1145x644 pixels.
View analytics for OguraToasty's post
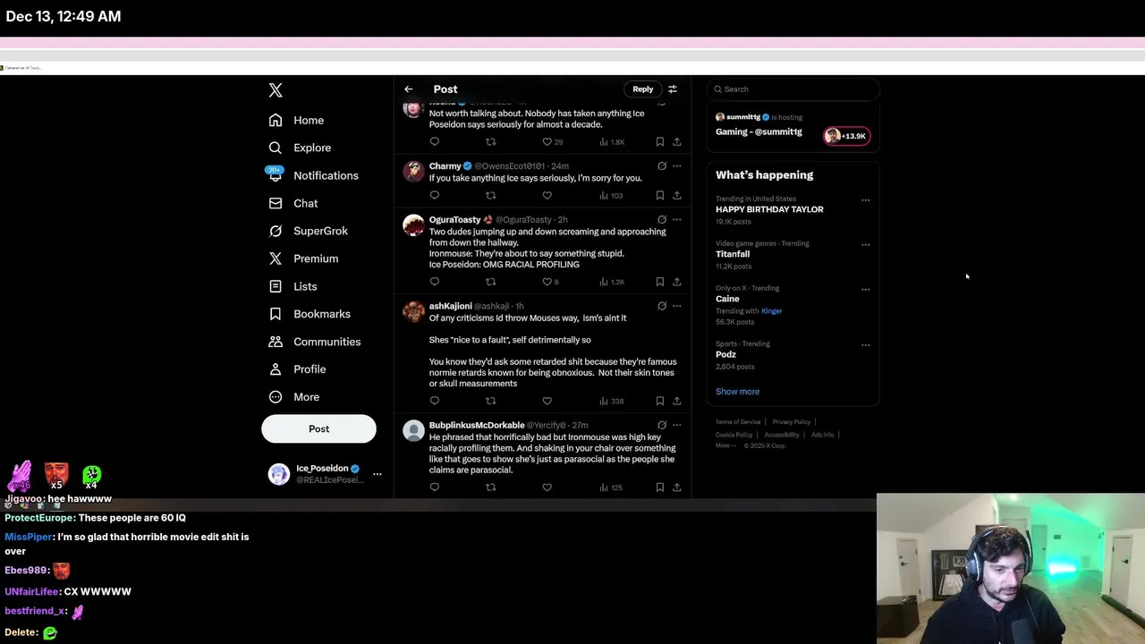613,282
